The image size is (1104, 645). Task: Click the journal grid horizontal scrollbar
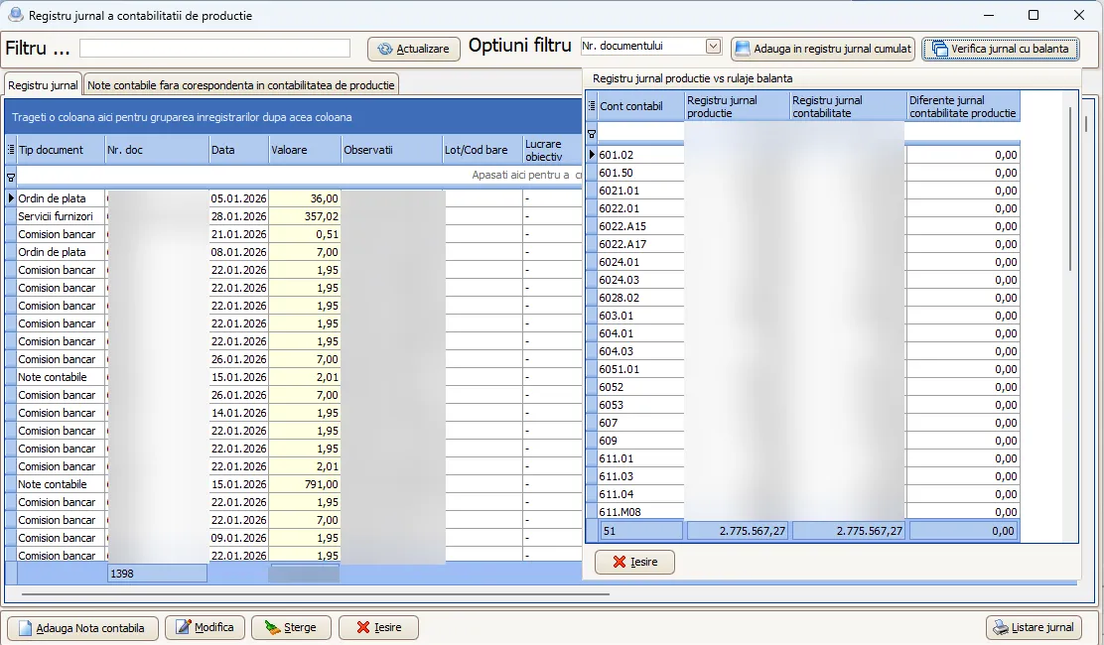tap(315, 595)
